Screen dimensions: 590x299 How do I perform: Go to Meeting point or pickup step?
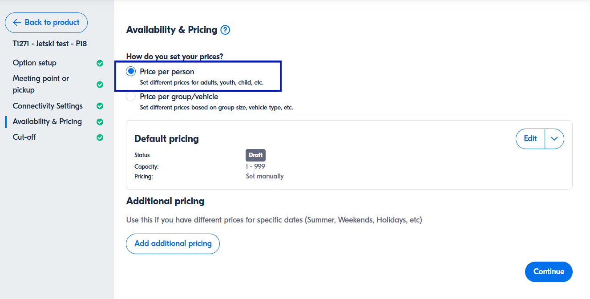[41, 84]
